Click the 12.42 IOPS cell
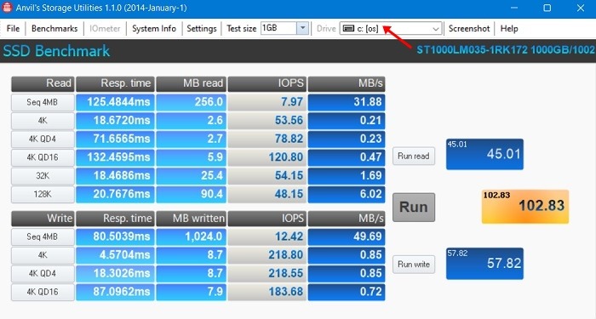 pyautogui.click(x=266, y=236)
